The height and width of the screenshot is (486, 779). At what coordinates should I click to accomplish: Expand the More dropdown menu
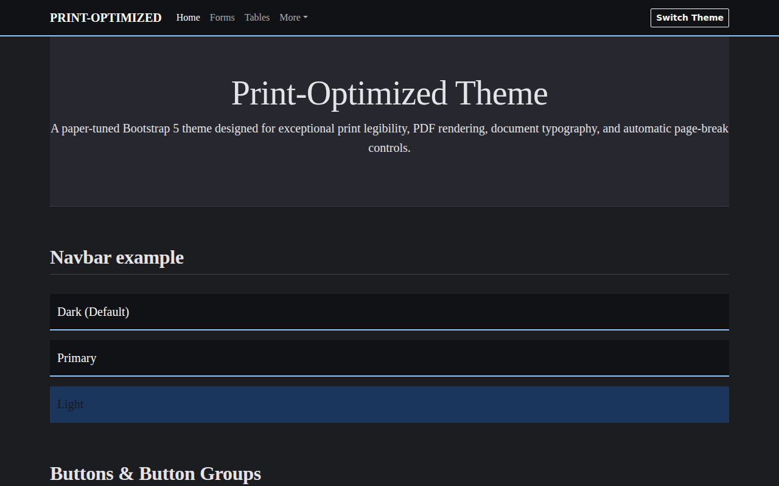tap(293, 18)
